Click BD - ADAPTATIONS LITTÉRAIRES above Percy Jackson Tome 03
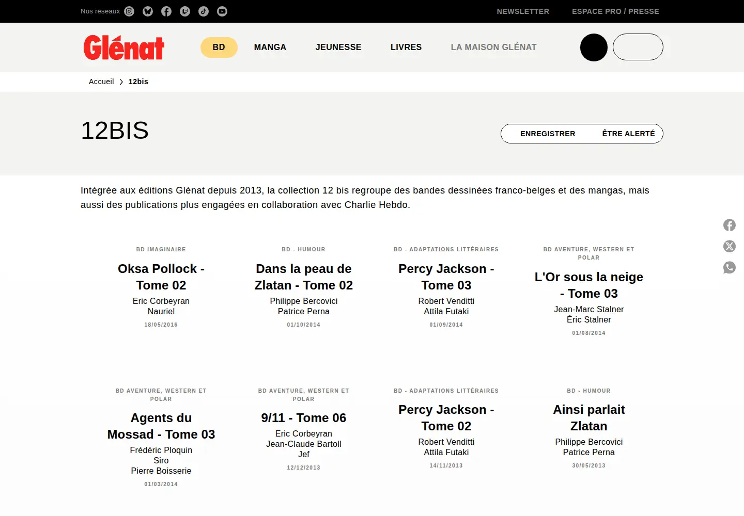 446,249
